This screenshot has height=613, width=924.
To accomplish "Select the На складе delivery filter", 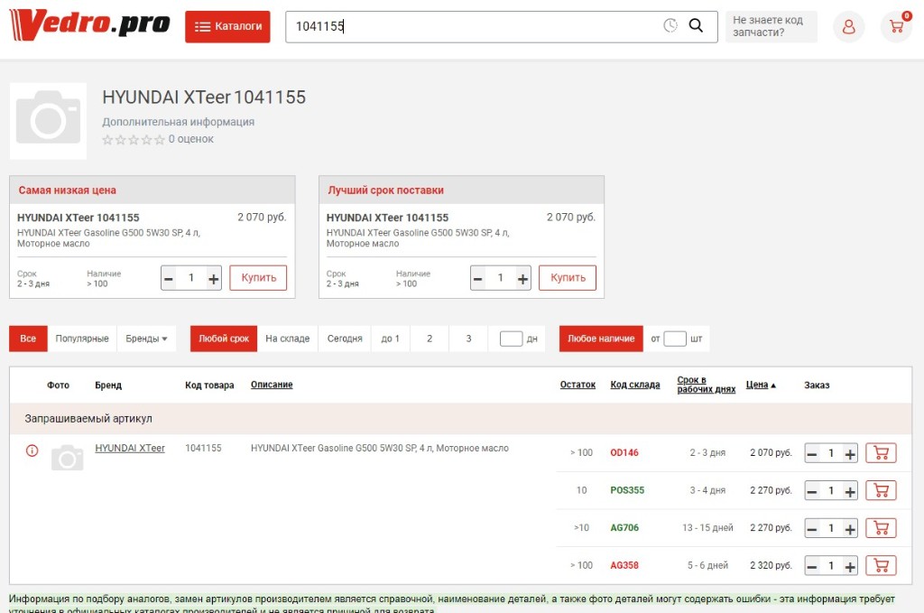I will pos(288,339).
